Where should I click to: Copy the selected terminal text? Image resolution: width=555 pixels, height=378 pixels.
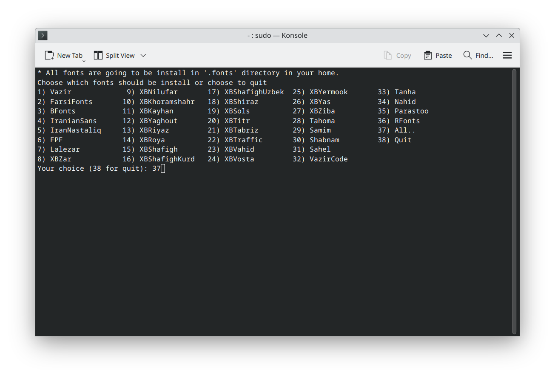coord(397,56)
